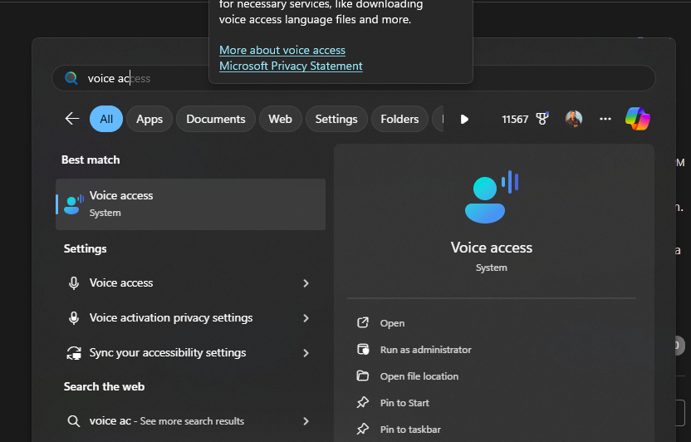Click the 11567 rewards points
The width and height of the screenshot is (691, 442).
(515, 120)
